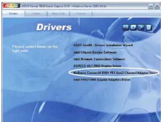Install Intel Chipset Device Software
The image size is (161, 122).
click(95, 52)
